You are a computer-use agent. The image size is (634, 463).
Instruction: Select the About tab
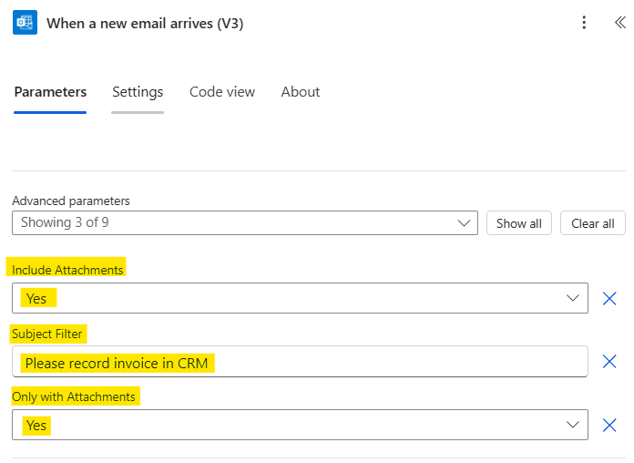click(300, 92)
